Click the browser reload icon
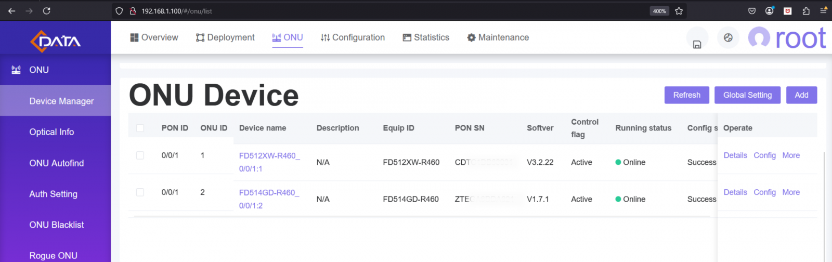This screenshot has height=262, width=832. tap(46, 11)
